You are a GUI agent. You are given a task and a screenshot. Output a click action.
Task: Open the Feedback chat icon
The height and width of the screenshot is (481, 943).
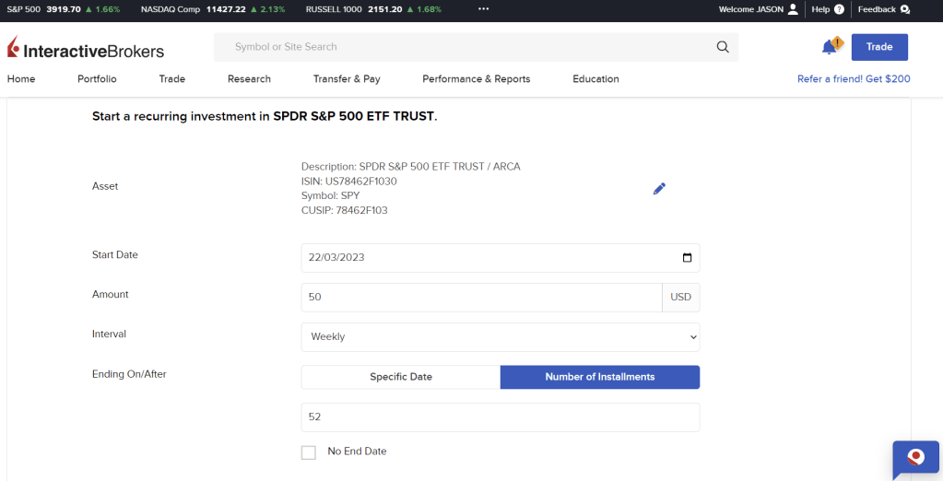coord(904,9)
